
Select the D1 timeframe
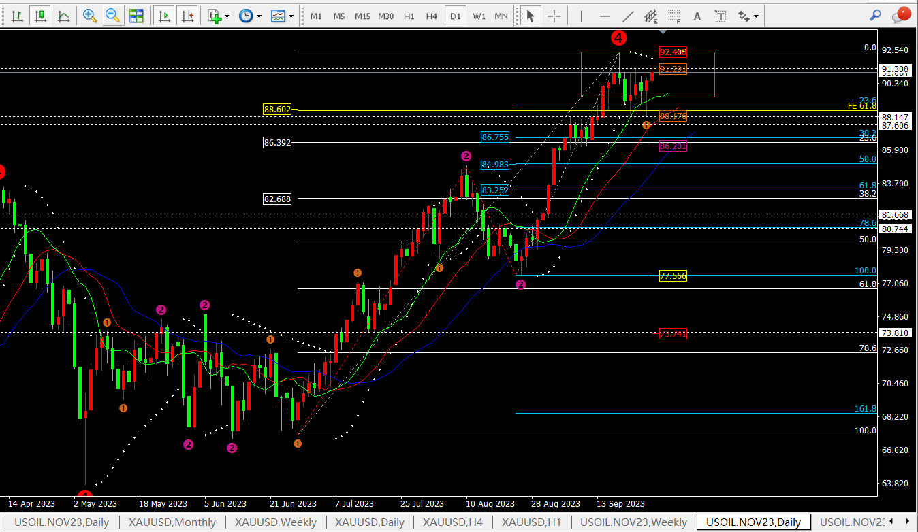click(455, 16)
